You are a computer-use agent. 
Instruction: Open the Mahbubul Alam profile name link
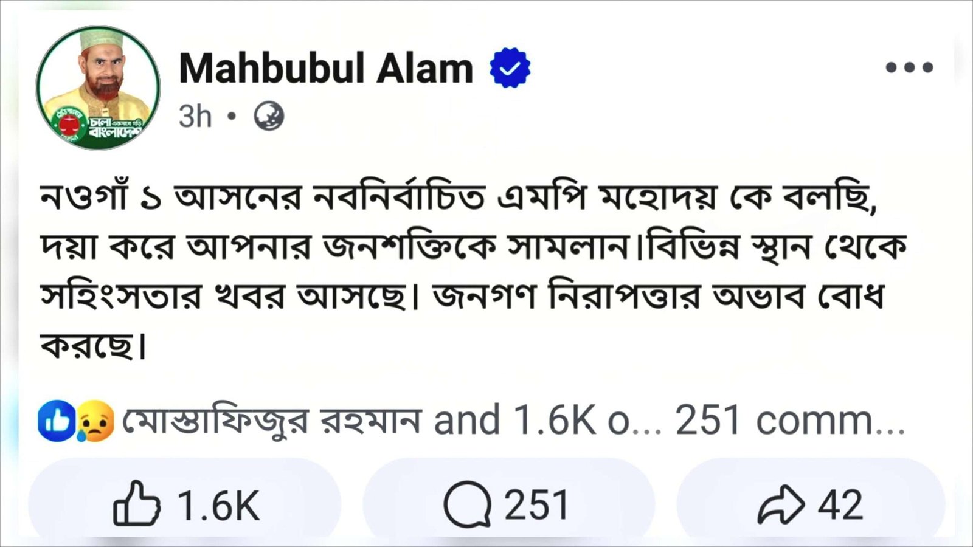[x=326, y=68]
